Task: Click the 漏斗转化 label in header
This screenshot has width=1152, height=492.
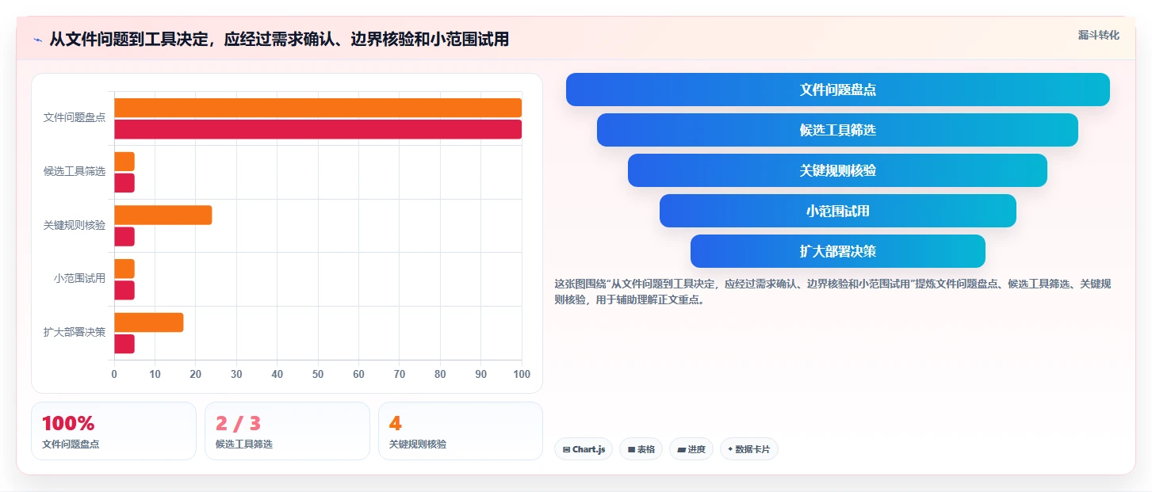Action: tap(1099, 35)
